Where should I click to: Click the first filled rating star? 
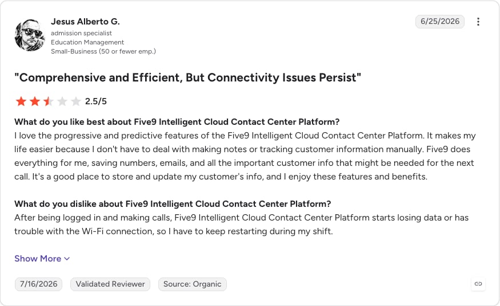coord(21,101)
